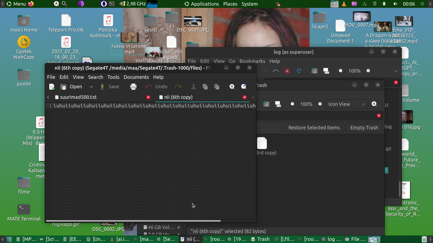The height and width of the screenshot is (243, 433).
Task: Click the Paste clipboard icon in the toolbar
Action: (216, 87)
